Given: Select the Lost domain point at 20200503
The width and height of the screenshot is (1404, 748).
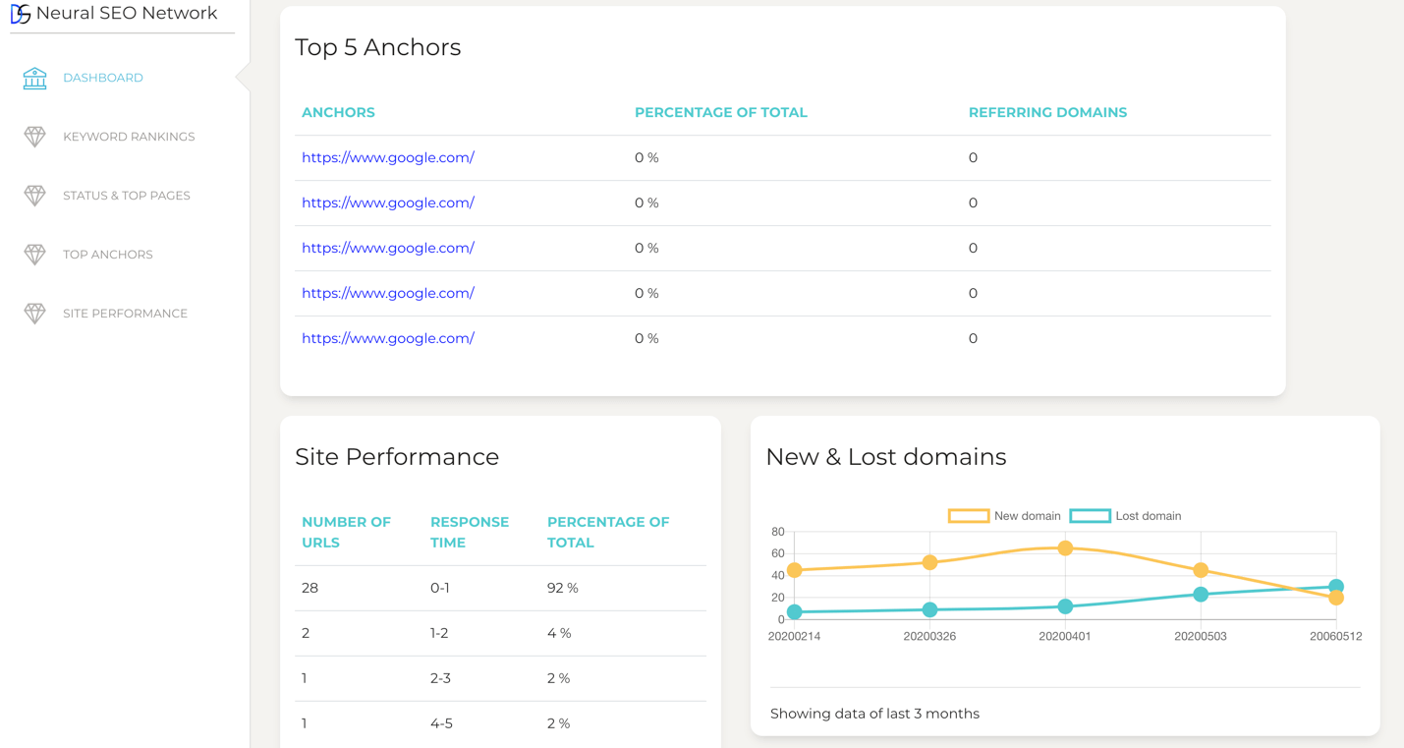Looking at the screenshot, I should tap(1201, 595).
